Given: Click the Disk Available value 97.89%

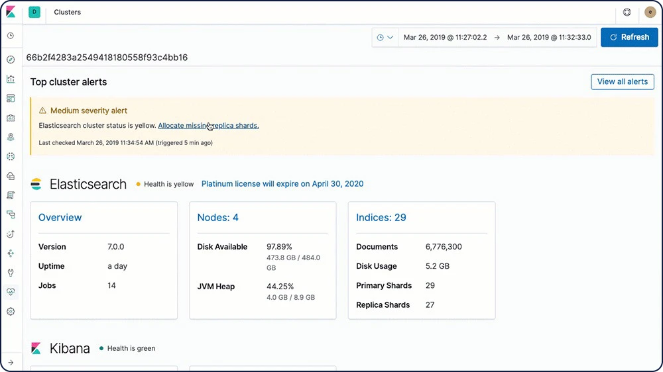Looking at the screenshot, I should click(x=279, y=247).
